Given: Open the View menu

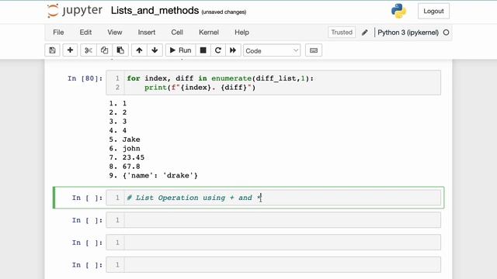Looking at the screenshot, I should point(115,33).
